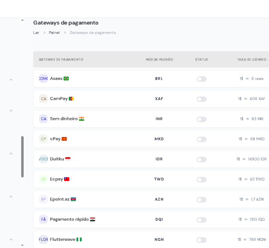The height and width of the screenshot is (248, 269).
Task: Click the Cameroon flag next to CamPay
Action: [71, 98]
